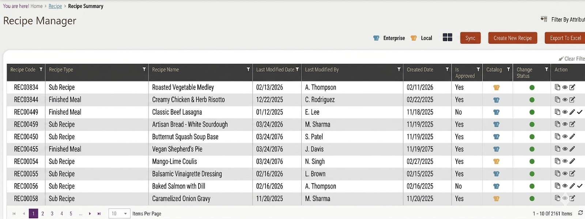Click the refresh icon beside item count

pos(580,213)
